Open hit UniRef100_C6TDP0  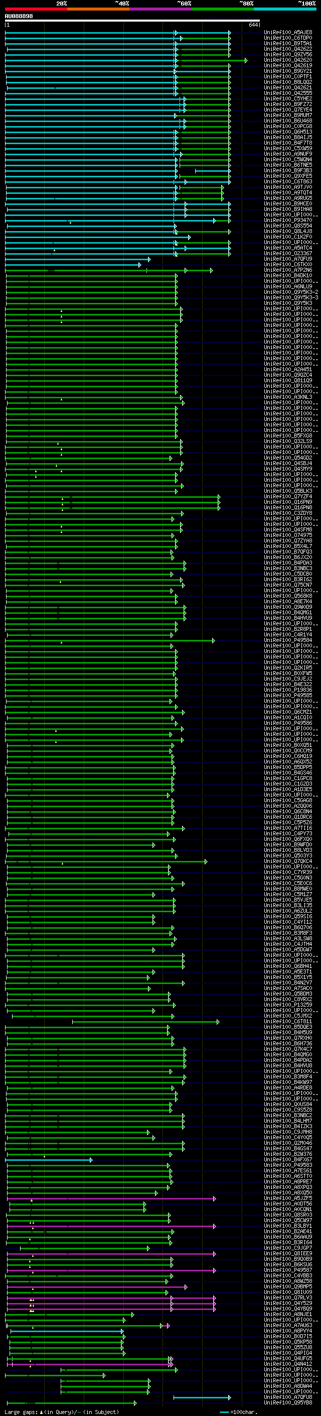tap(288, 38)
